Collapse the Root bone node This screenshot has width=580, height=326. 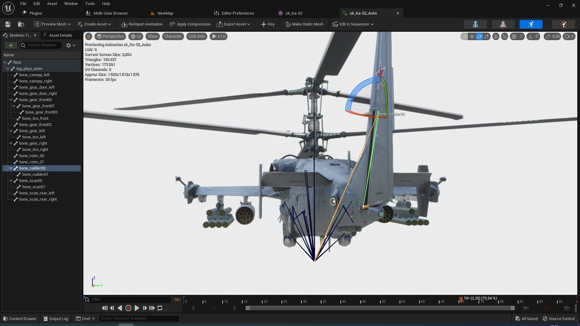(5, 62)
